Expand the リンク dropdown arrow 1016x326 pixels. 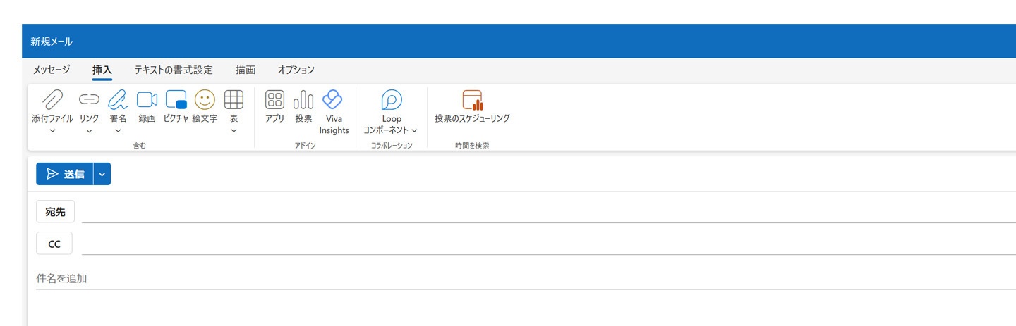89,131
